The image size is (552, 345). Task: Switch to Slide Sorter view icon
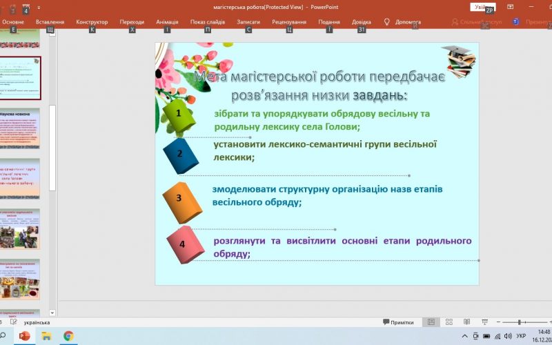coord(449,322)
